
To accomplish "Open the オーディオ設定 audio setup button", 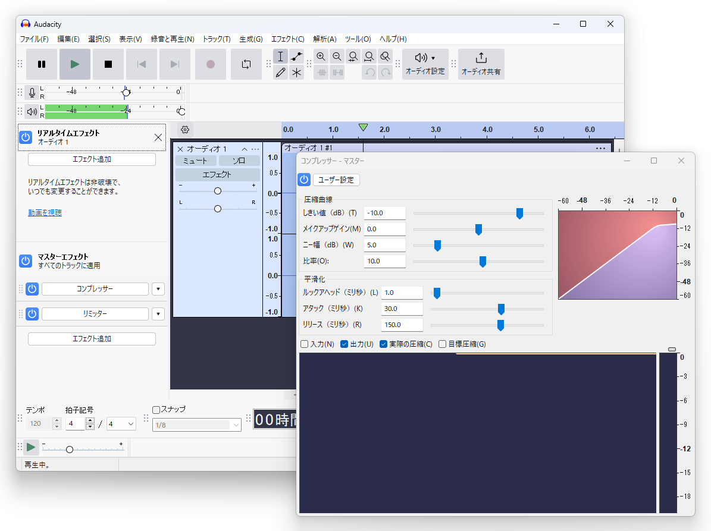I will point(425,64).
